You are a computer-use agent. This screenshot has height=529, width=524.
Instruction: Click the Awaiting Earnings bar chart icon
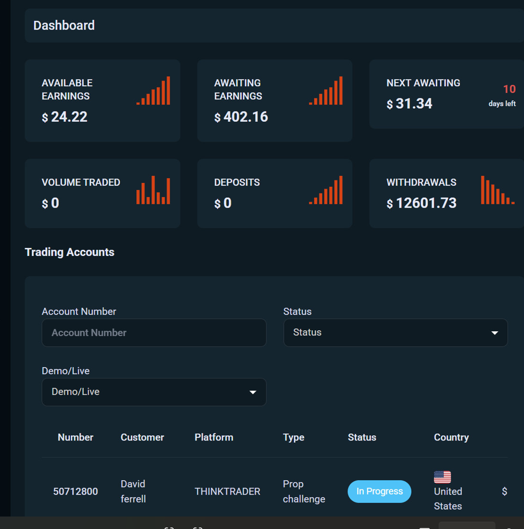(326, 91)
